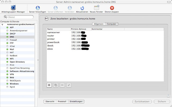Select the Software-Aktualisierung service
This screenshot has width=172, height=107.
click(x=17, y=71)
